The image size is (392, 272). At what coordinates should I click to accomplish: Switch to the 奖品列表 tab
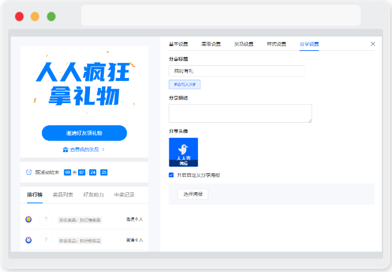coord(63,195)
